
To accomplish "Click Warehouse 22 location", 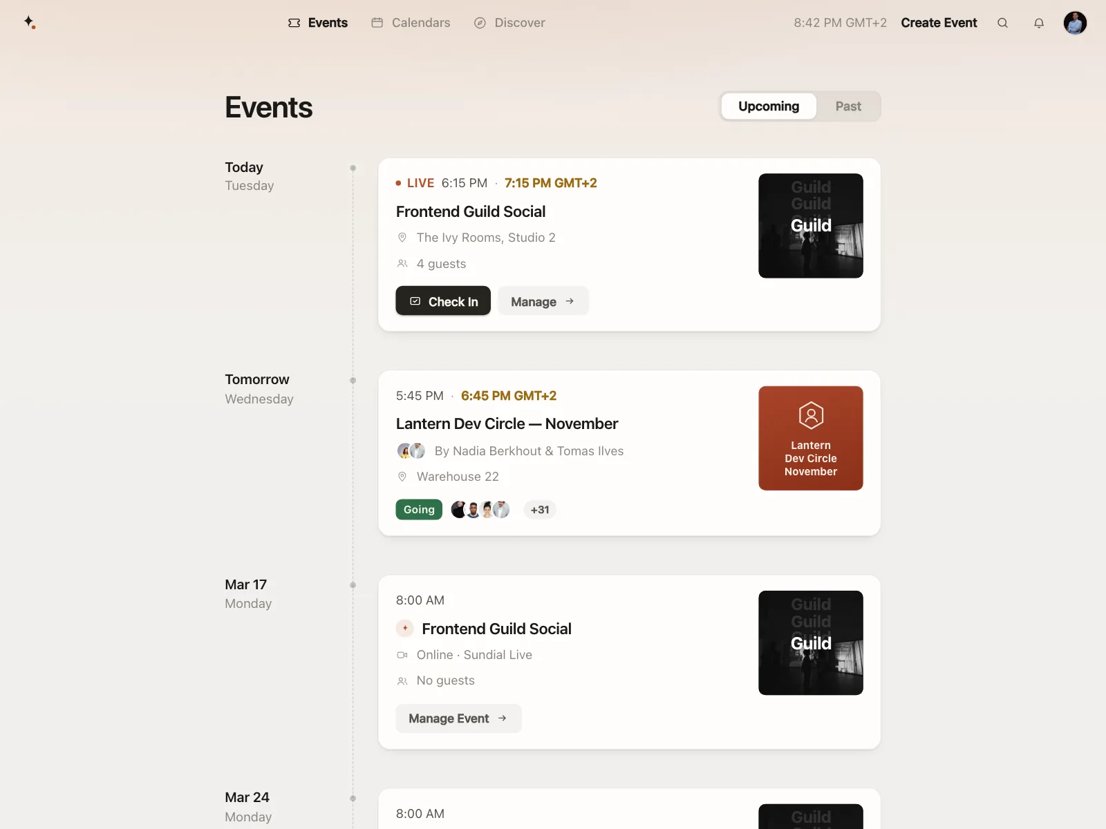I will pyautogui.click(x=458, y=477).
